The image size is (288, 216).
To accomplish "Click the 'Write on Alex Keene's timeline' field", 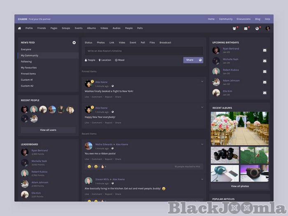I will (144, 51).
